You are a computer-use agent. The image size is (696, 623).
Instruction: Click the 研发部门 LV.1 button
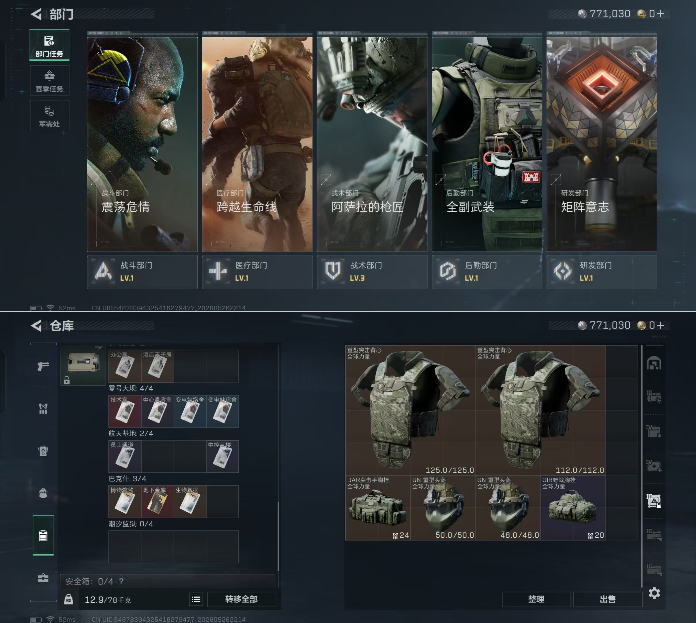(602, 272)
